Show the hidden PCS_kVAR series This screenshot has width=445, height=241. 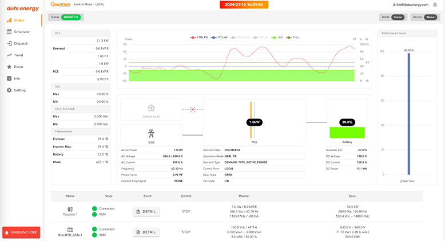point(240,37)
